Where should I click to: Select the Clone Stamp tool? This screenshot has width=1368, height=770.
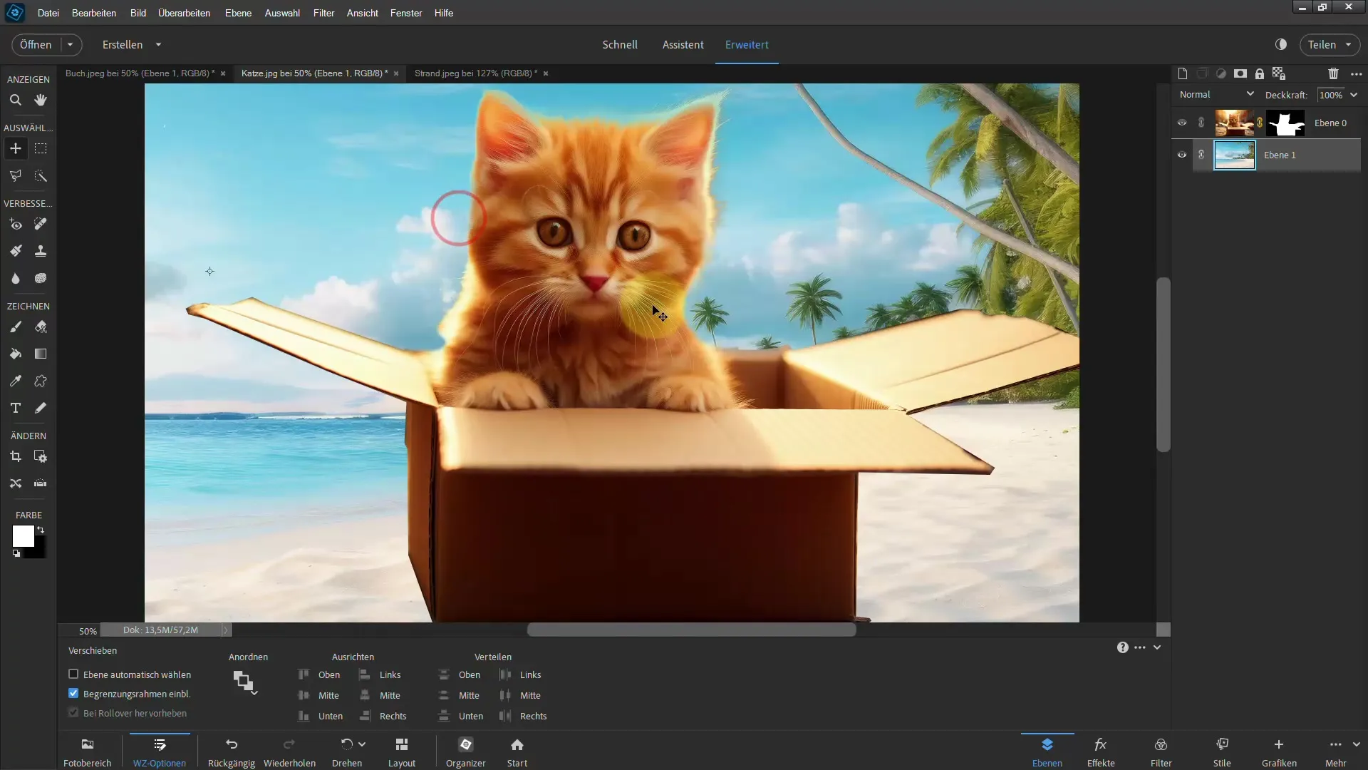tap(41, 251)
